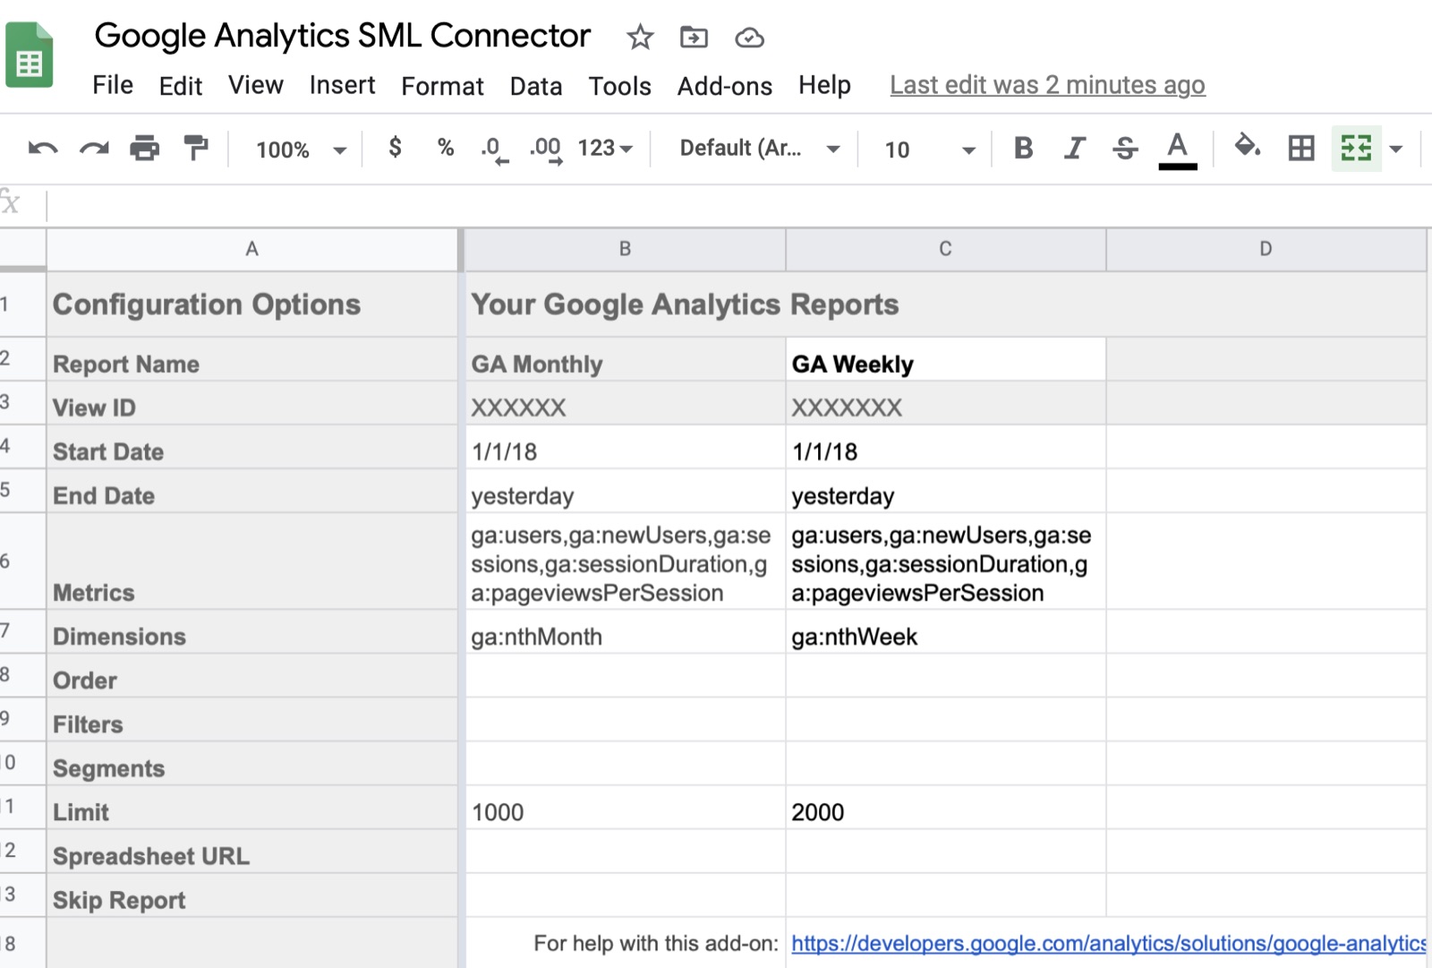This screenshot has width=1432, height=968.
Task: Select the limit cell with 2000
Action: [x=945, y=808]
